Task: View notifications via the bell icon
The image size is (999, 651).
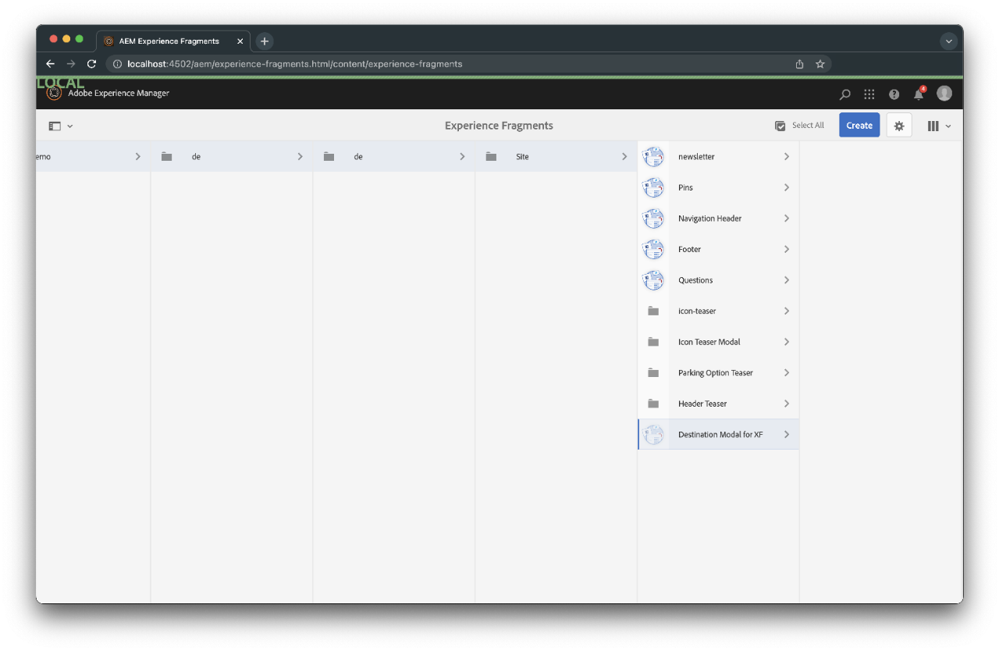Action: pos(919,94)
